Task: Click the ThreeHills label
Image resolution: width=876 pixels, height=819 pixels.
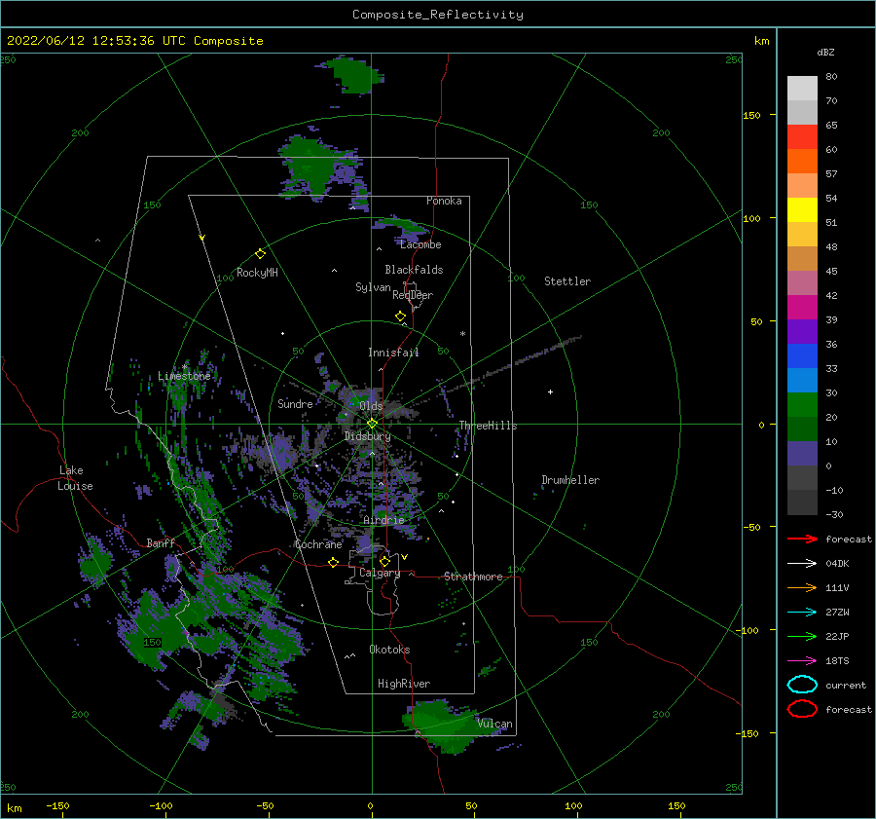Action: point(488,426)
